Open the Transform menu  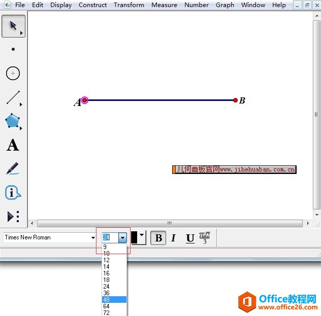(x=129, y=5)
